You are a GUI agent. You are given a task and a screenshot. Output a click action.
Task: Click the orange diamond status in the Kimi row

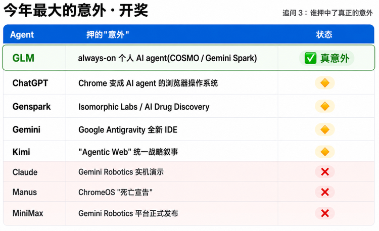[325, 152]
